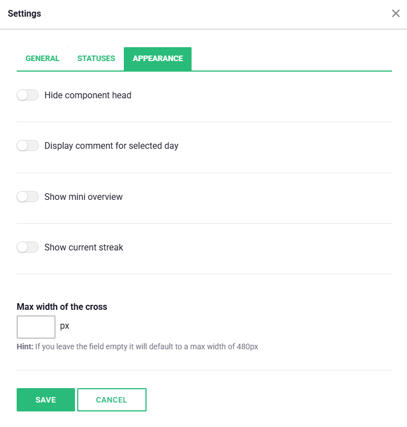The width and height of the screenshot is (407, 427).
Task: Click the Cancel button
Action: coord(112,400)
